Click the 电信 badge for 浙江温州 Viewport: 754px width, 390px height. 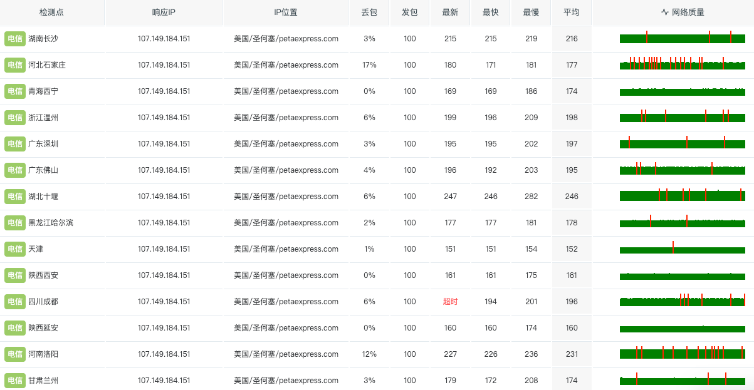click(14, 118)
